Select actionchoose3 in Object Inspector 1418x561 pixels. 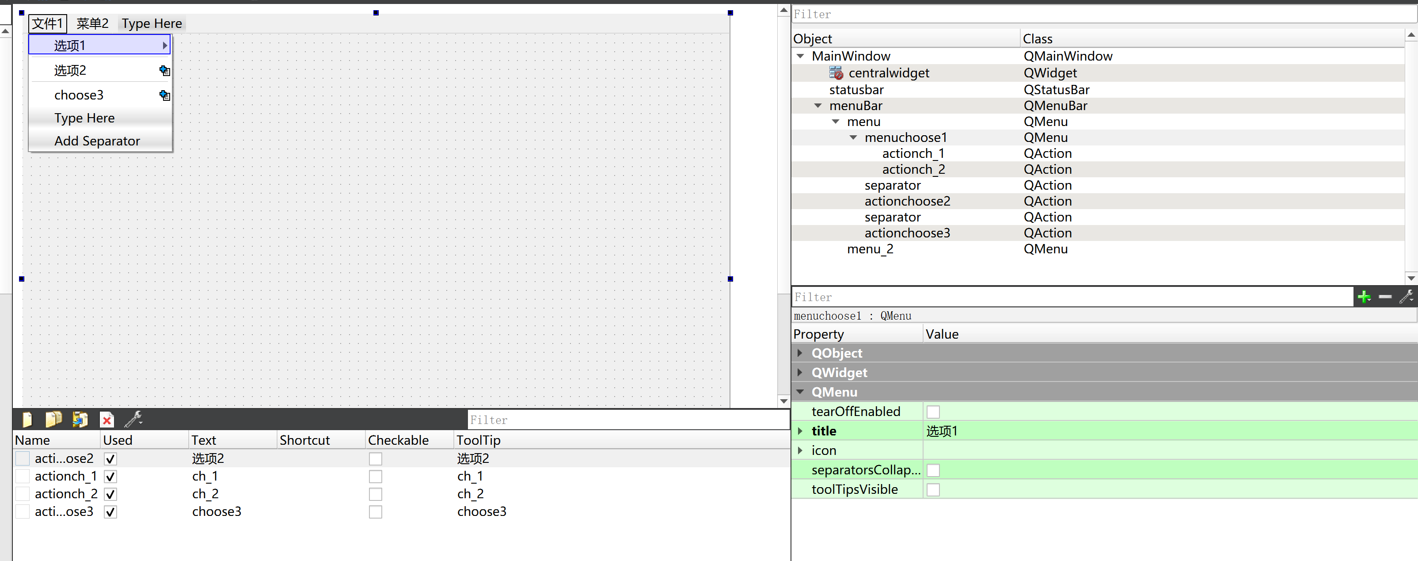click(x=907, y=233)
